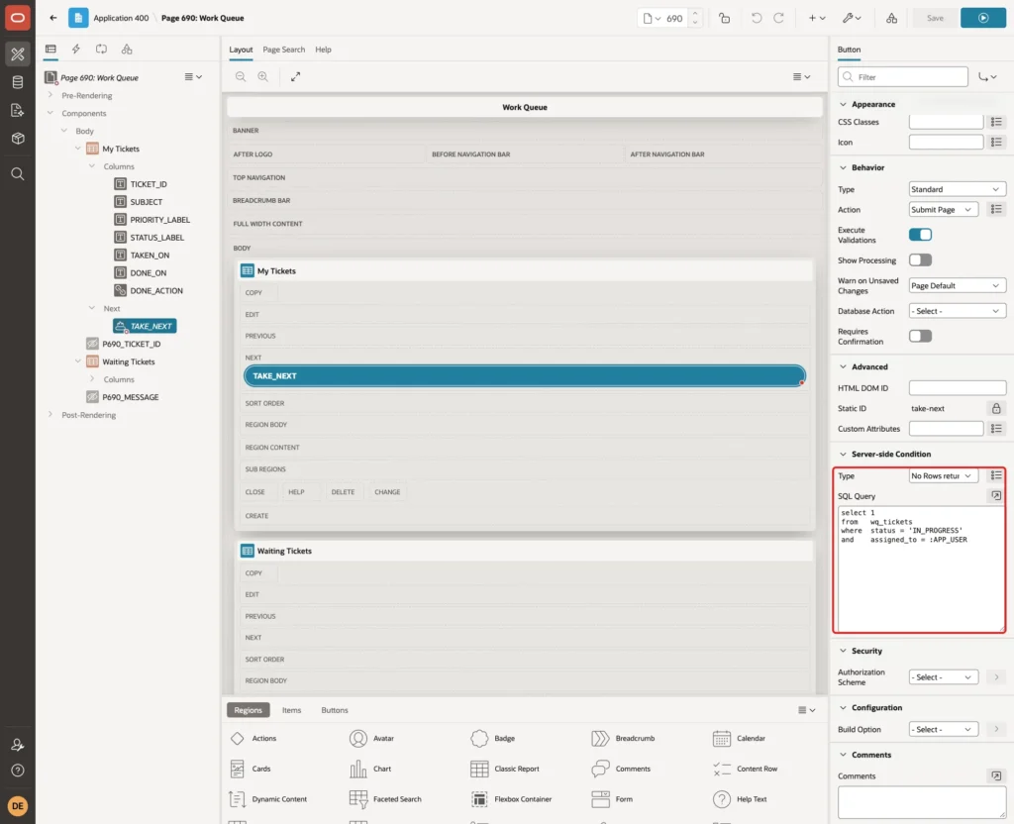The width and height of the screenshot is (1014, 824).
Task: Go back using the left arrow
Action: (53, 18)
